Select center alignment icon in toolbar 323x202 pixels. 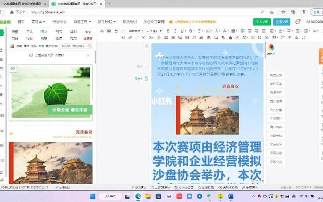pos(250,31)
